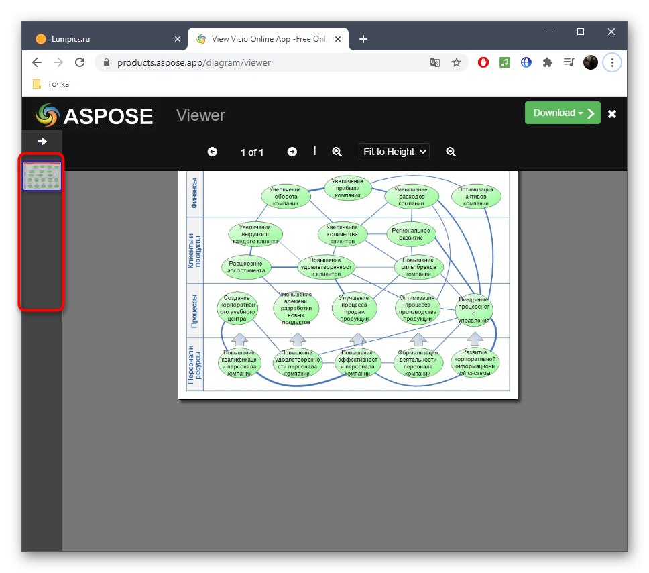This screenshot has height=573, width=649.
Task: Close the Lumpics.ru tab
Action: click(178, 39)
